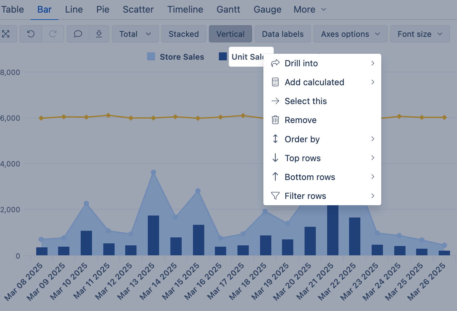Switch to the Line chart tab
Viewport: 457px width, 311px height.
(74, 9)
